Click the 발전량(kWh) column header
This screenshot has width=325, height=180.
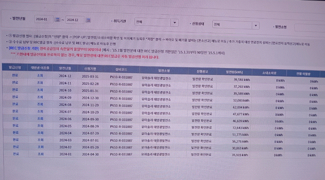[x=234, y=72]
